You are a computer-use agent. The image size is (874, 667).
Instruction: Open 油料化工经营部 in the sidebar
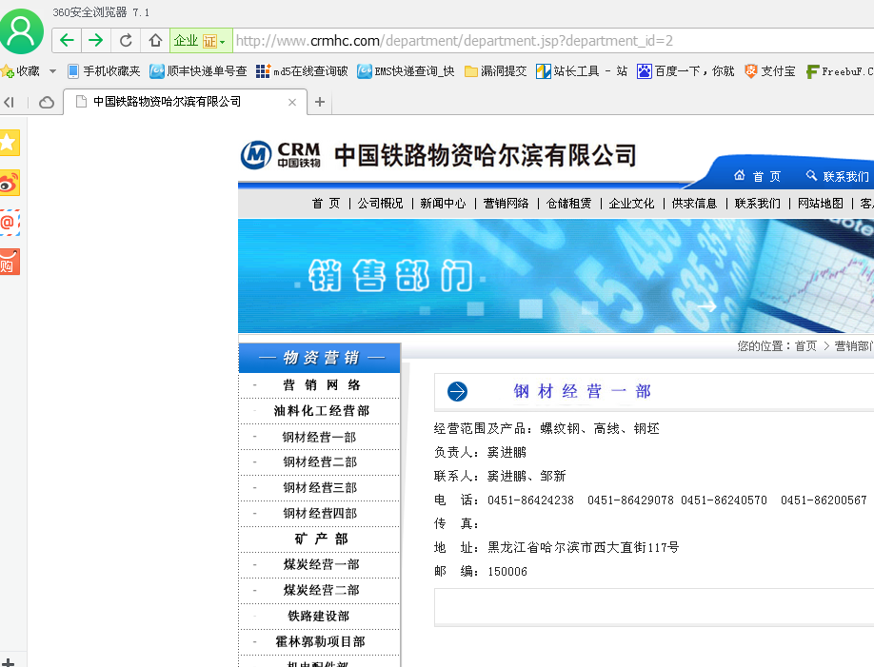[x=321, y=411]
